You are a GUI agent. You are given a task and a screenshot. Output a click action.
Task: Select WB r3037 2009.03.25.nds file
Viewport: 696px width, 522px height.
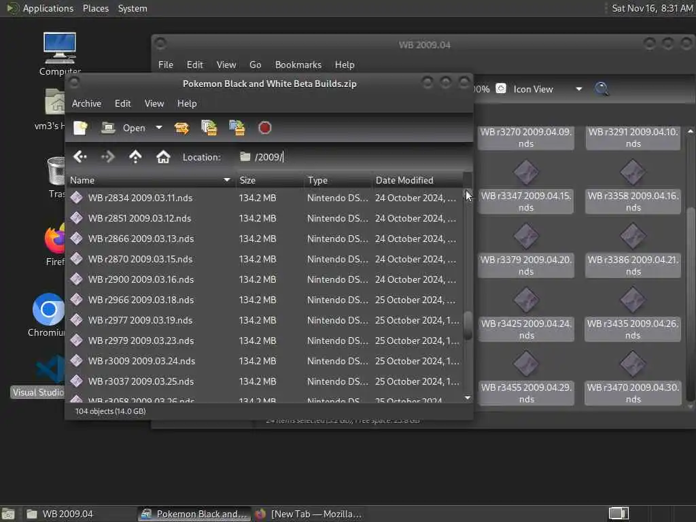264,382
